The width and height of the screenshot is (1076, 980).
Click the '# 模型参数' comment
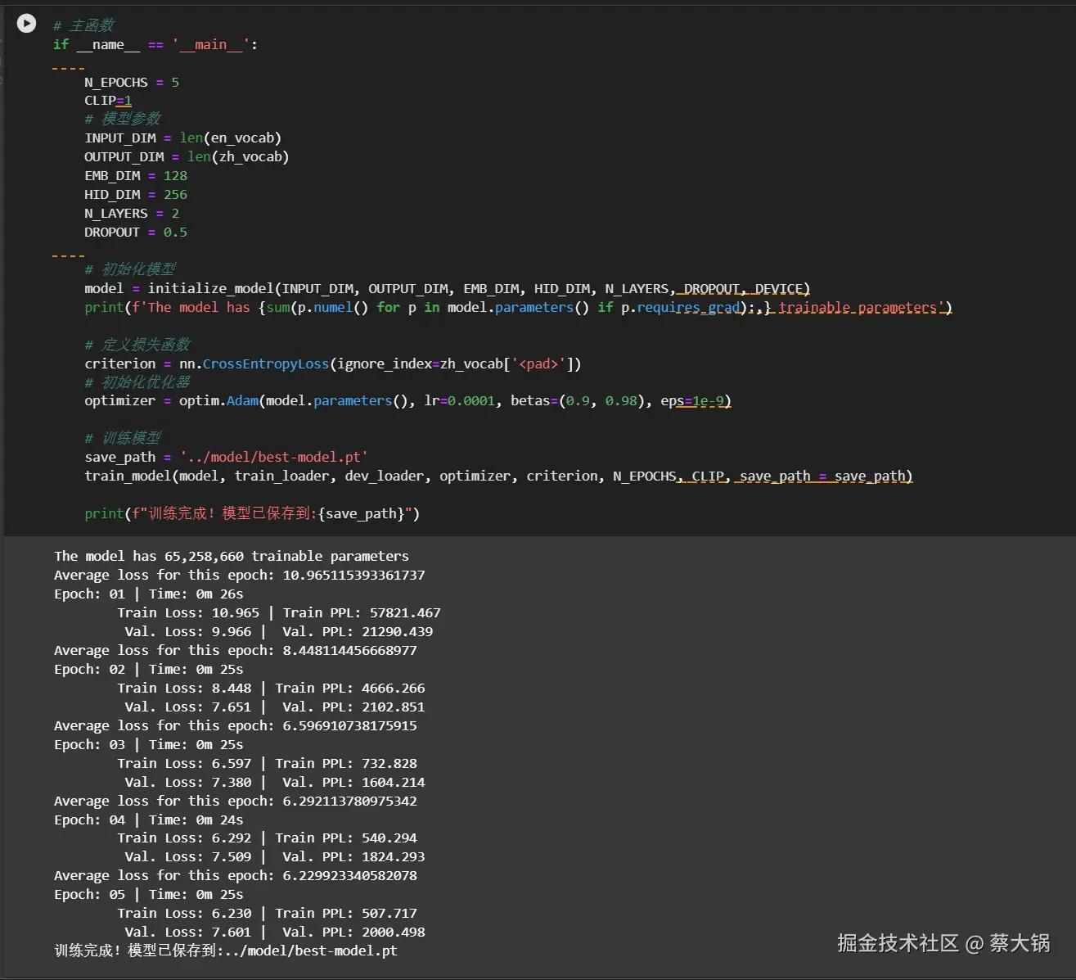pos(123,120)
